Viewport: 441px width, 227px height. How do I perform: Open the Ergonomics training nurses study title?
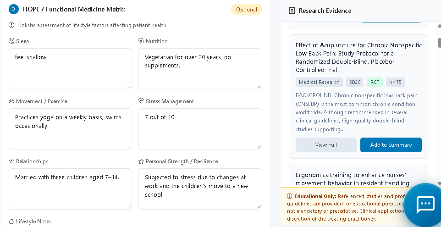tap(352, 179)
